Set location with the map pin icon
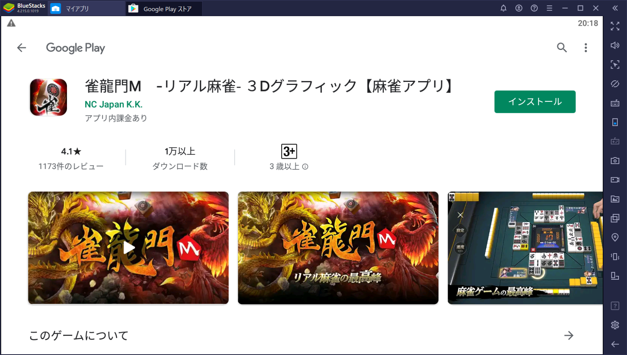 click(x=615, y=237)
